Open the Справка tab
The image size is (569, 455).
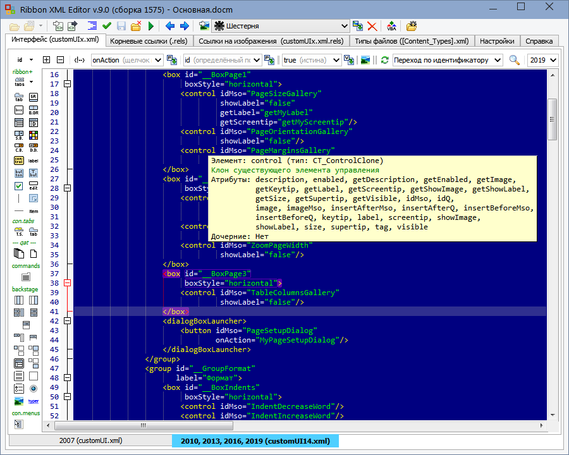(x=539, y=41)
